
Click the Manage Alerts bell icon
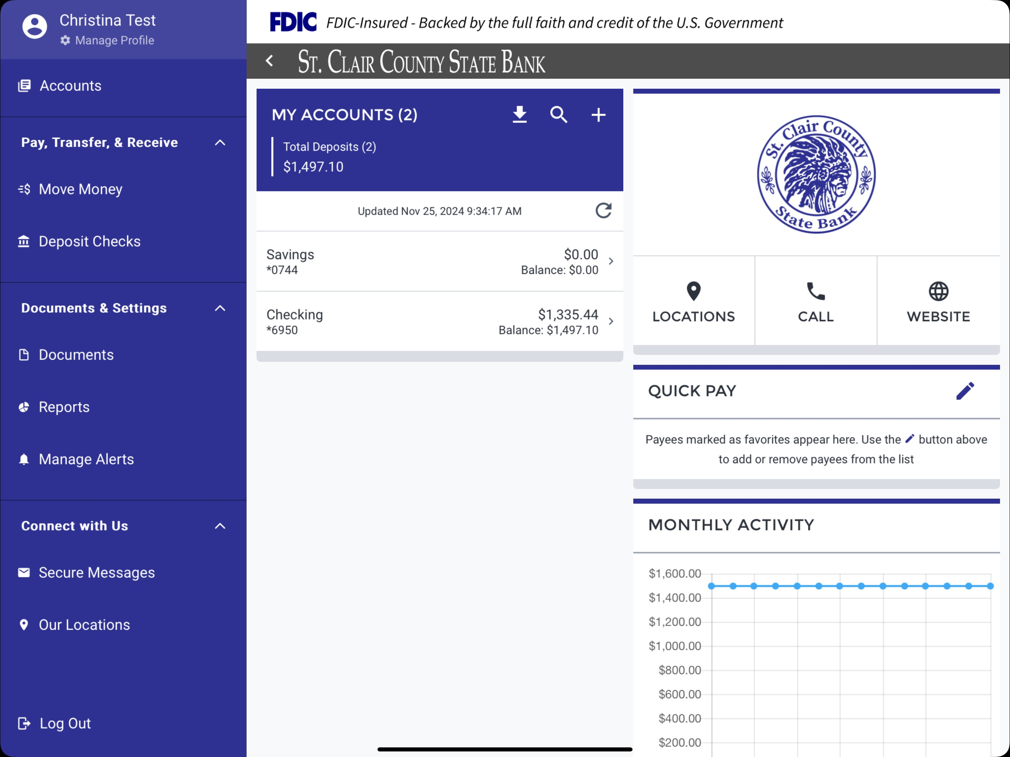tap(24, 459)
